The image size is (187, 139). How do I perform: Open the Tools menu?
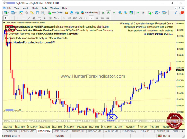[x=44, y=8]
